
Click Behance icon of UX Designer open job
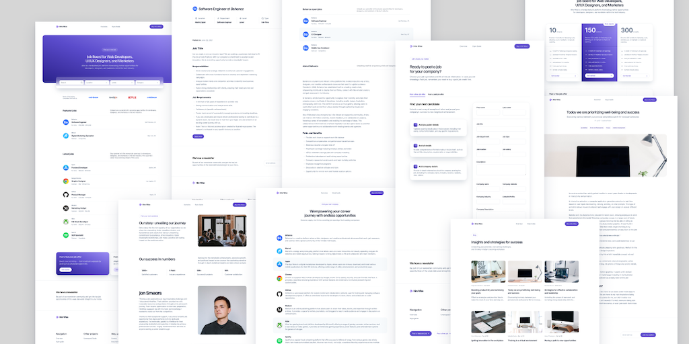(x=305, y=34)
